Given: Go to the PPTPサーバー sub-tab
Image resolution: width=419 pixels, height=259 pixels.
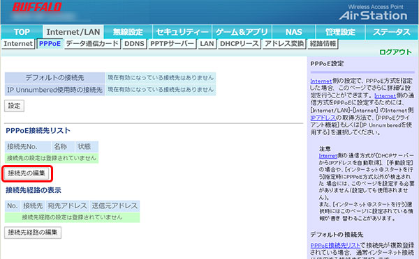Looking at the screenshot, I should coord(172,44).
